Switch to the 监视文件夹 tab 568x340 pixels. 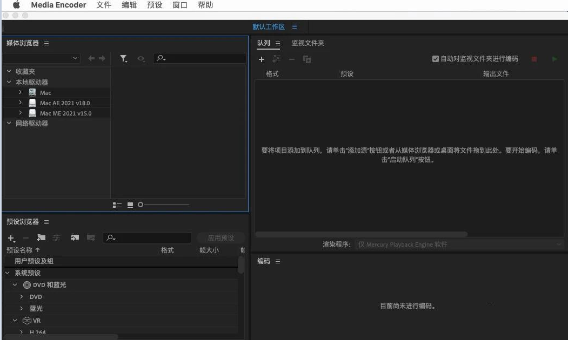[x=308, y=43]
